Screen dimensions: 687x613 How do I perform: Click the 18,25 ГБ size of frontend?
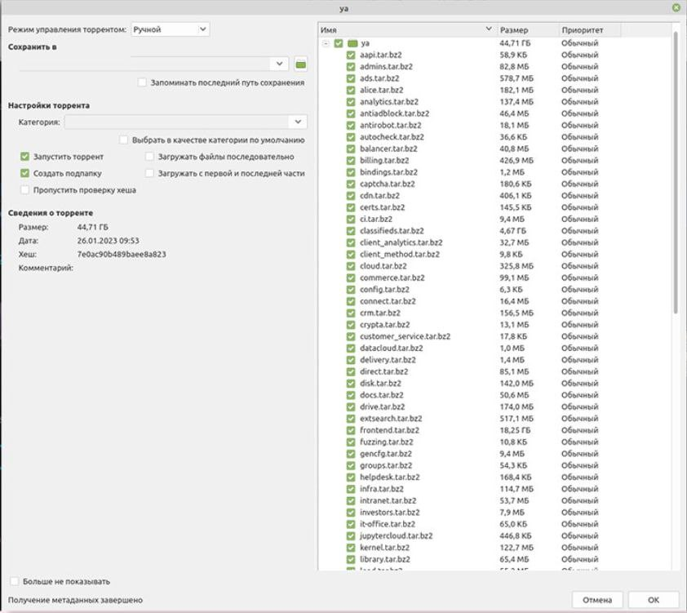coord(515,430)
